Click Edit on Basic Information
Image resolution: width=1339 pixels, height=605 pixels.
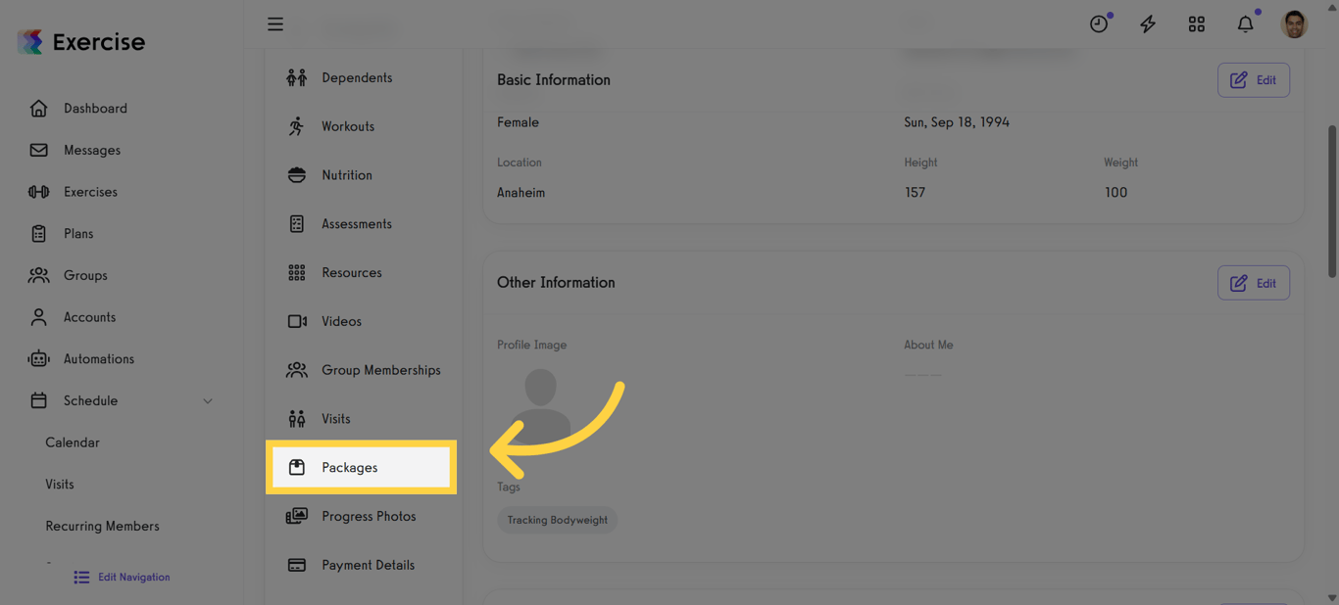[x=1254, y=79]
